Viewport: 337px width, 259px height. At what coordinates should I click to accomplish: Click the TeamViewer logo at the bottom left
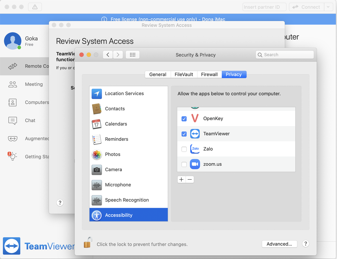(12, 246)
